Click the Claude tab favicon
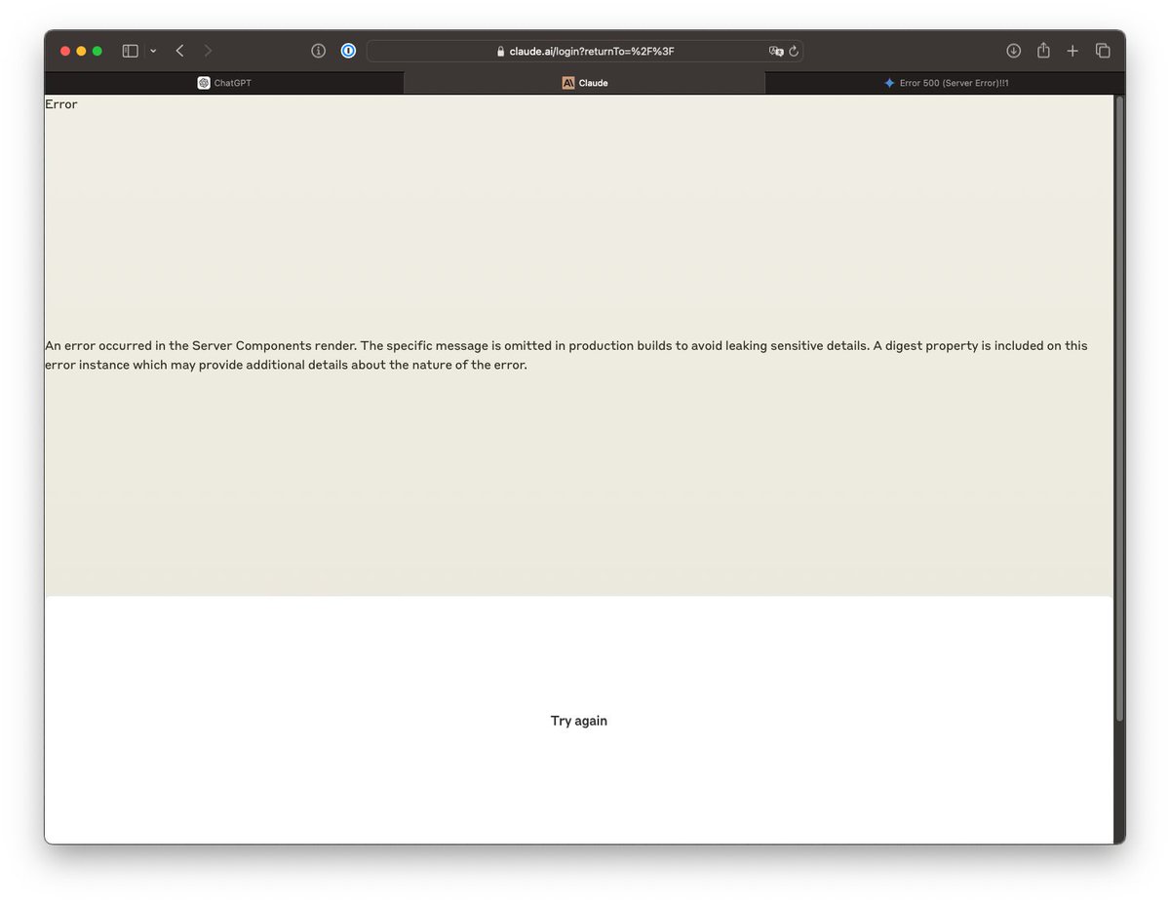1170x903 pixels. [568, 83]
